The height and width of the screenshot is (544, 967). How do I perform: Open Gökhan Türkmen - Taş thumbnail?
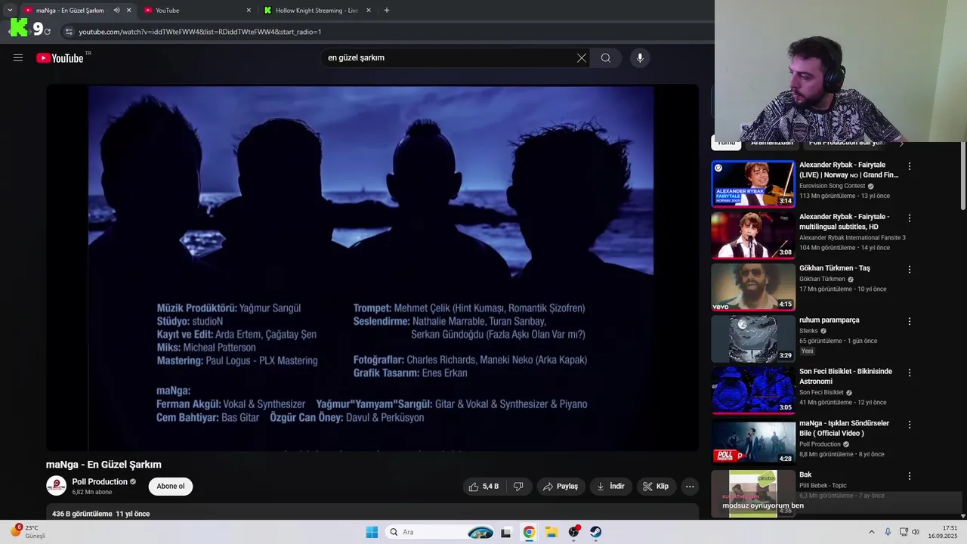[x=753, y=287]
